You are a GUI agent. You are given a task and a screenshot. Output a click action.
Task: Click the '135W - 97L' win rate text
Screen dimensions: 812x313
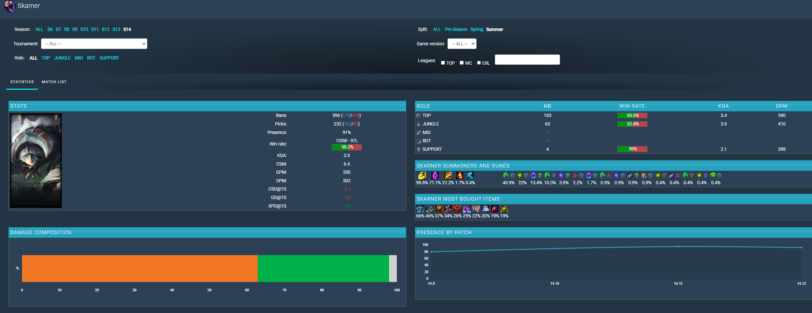(347, 141)
